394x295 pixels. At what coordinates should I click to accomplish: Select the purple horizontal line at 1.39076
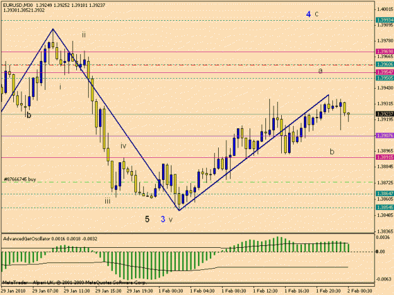pyautogui.click(x=188, y=136)
